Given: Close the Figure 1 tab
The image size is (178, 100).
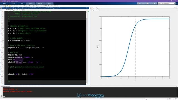Looking at the screenshot, I should [x=98, y=10].
